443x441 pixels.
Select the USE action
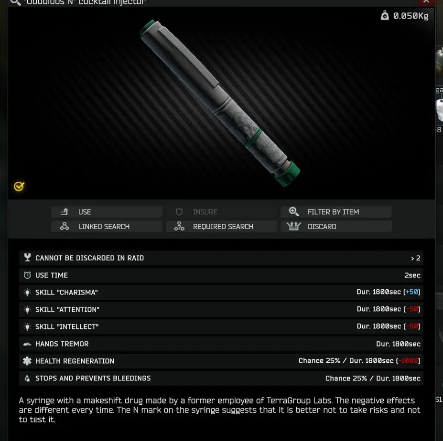(x=107, y=212)
